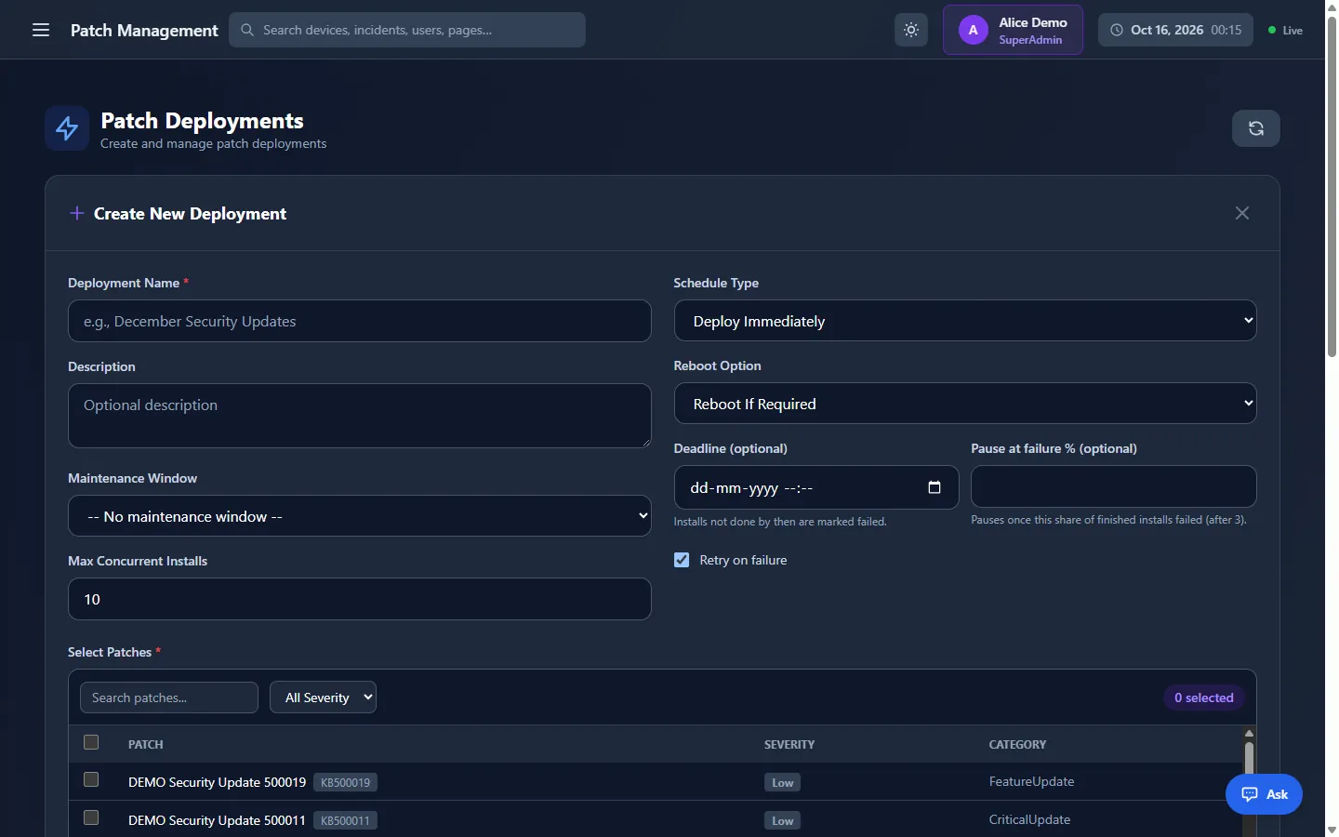Click the KB500019 badge
Image resolution: width=1339 pixels, height=837 pixels.
345,782
